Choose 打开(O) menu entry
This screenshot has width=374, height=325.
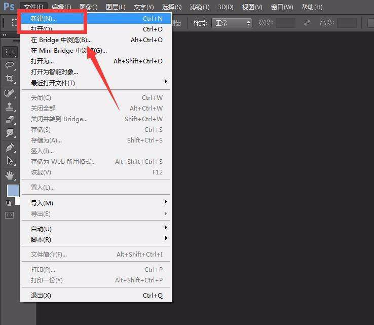[96, 29]
